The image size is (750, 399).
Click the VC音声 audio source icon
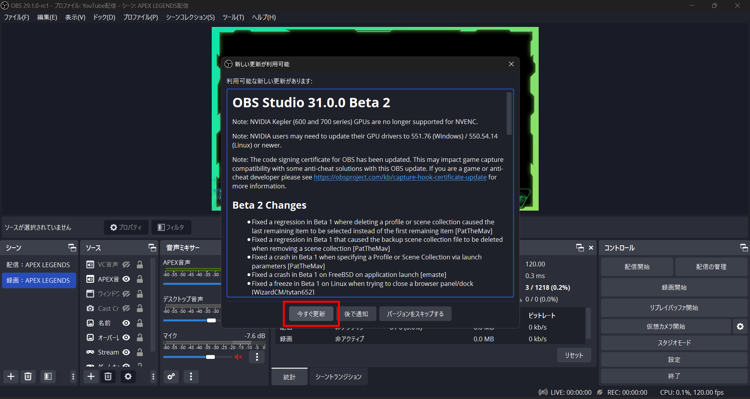point(90,264)
